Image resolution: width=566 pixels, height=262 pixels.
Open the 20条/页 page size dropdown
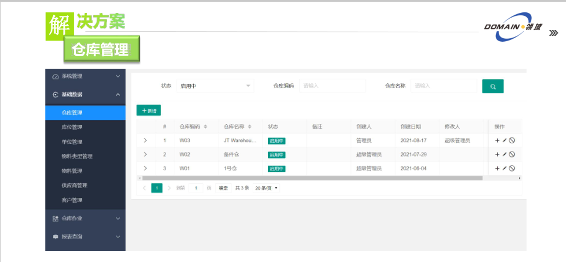point(266,188)
